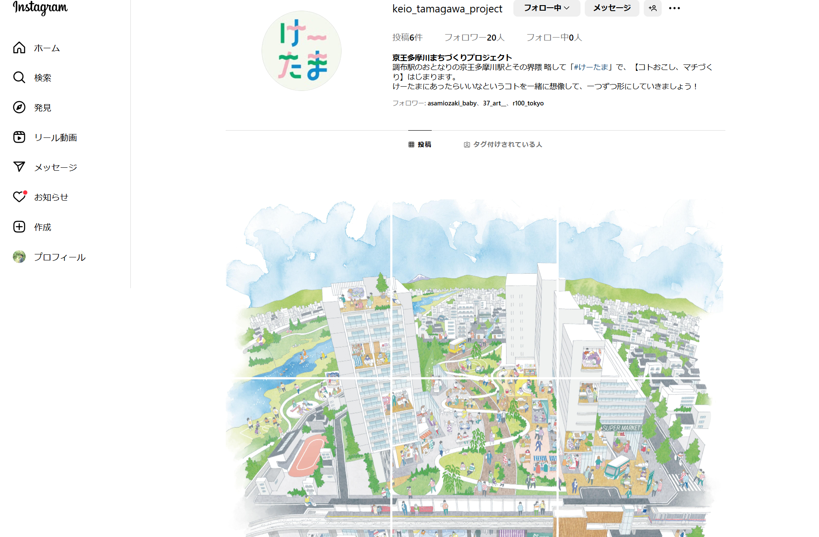Click the similar accounts person-plus icon

(652, 8)
